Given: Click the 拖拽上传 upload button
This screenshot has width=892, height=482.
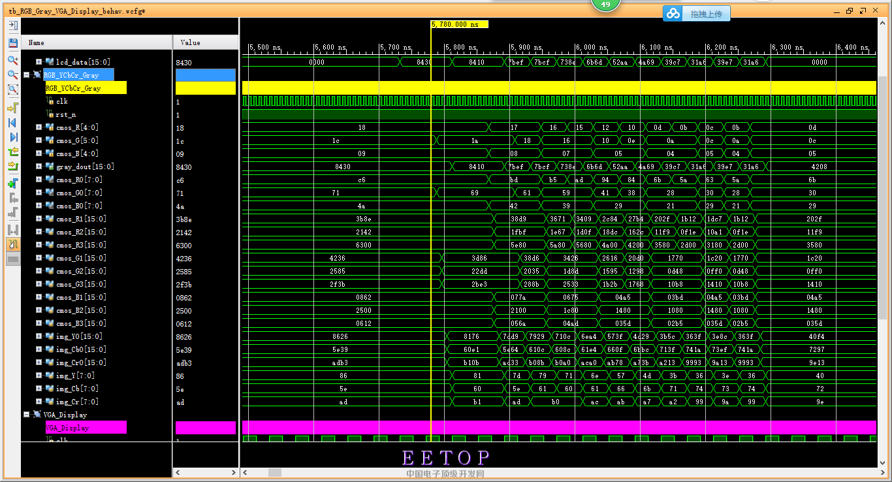Looking at the screenshot, I should (707, 14).
